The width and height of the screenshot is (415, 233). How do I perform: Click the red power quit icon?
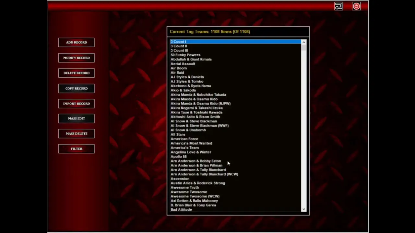(356, 6)
